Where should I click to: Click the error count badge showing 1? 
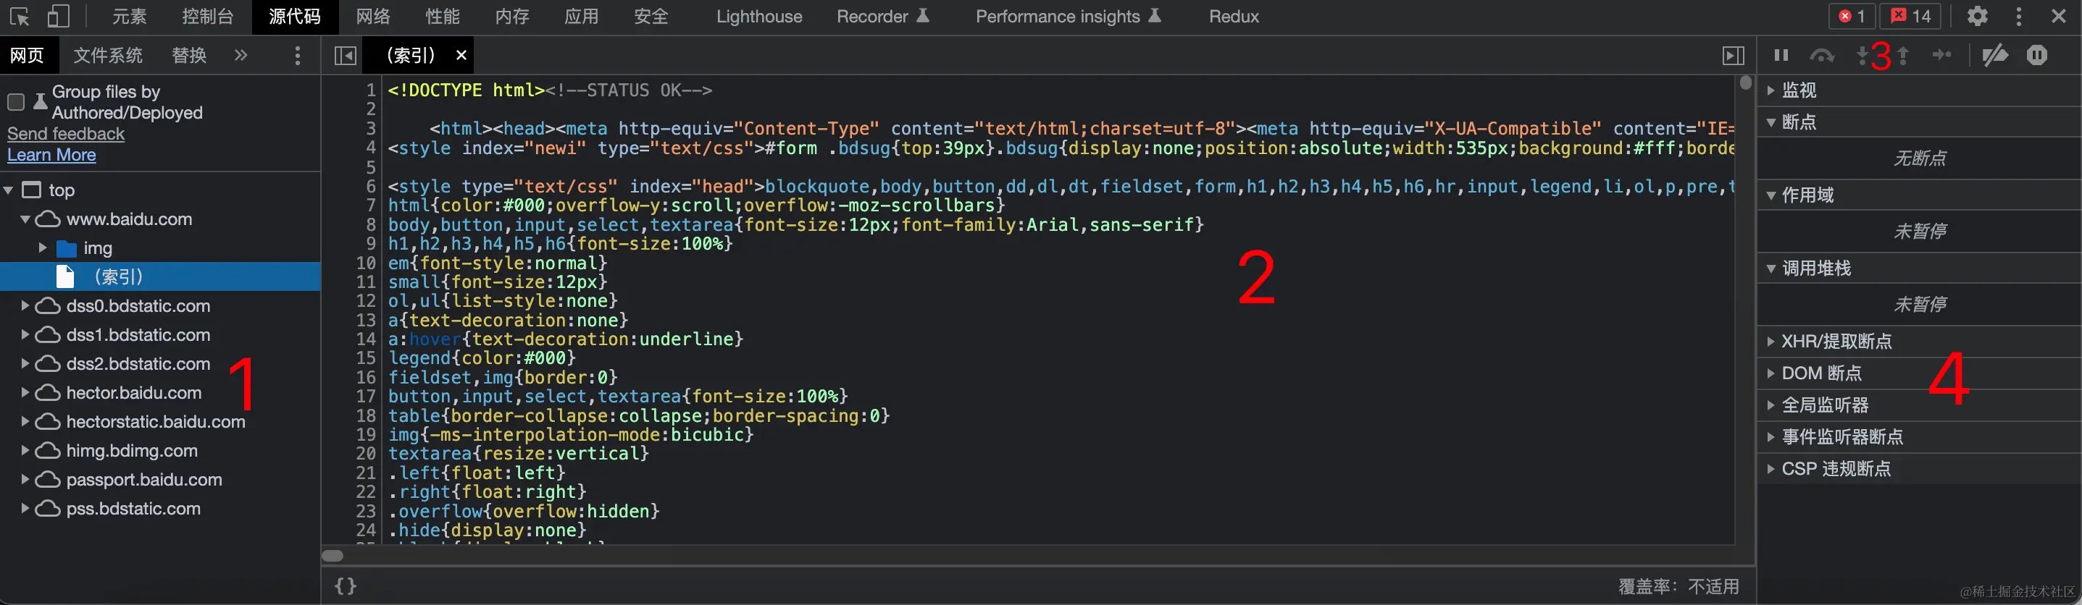(x=1852, y=16)
